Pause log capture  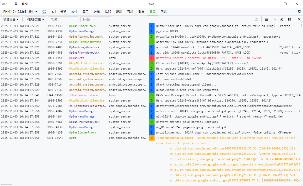(x=289, y=19)
